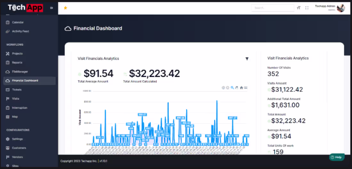
Task: Click the green Help button
Action: coord(337,157)
